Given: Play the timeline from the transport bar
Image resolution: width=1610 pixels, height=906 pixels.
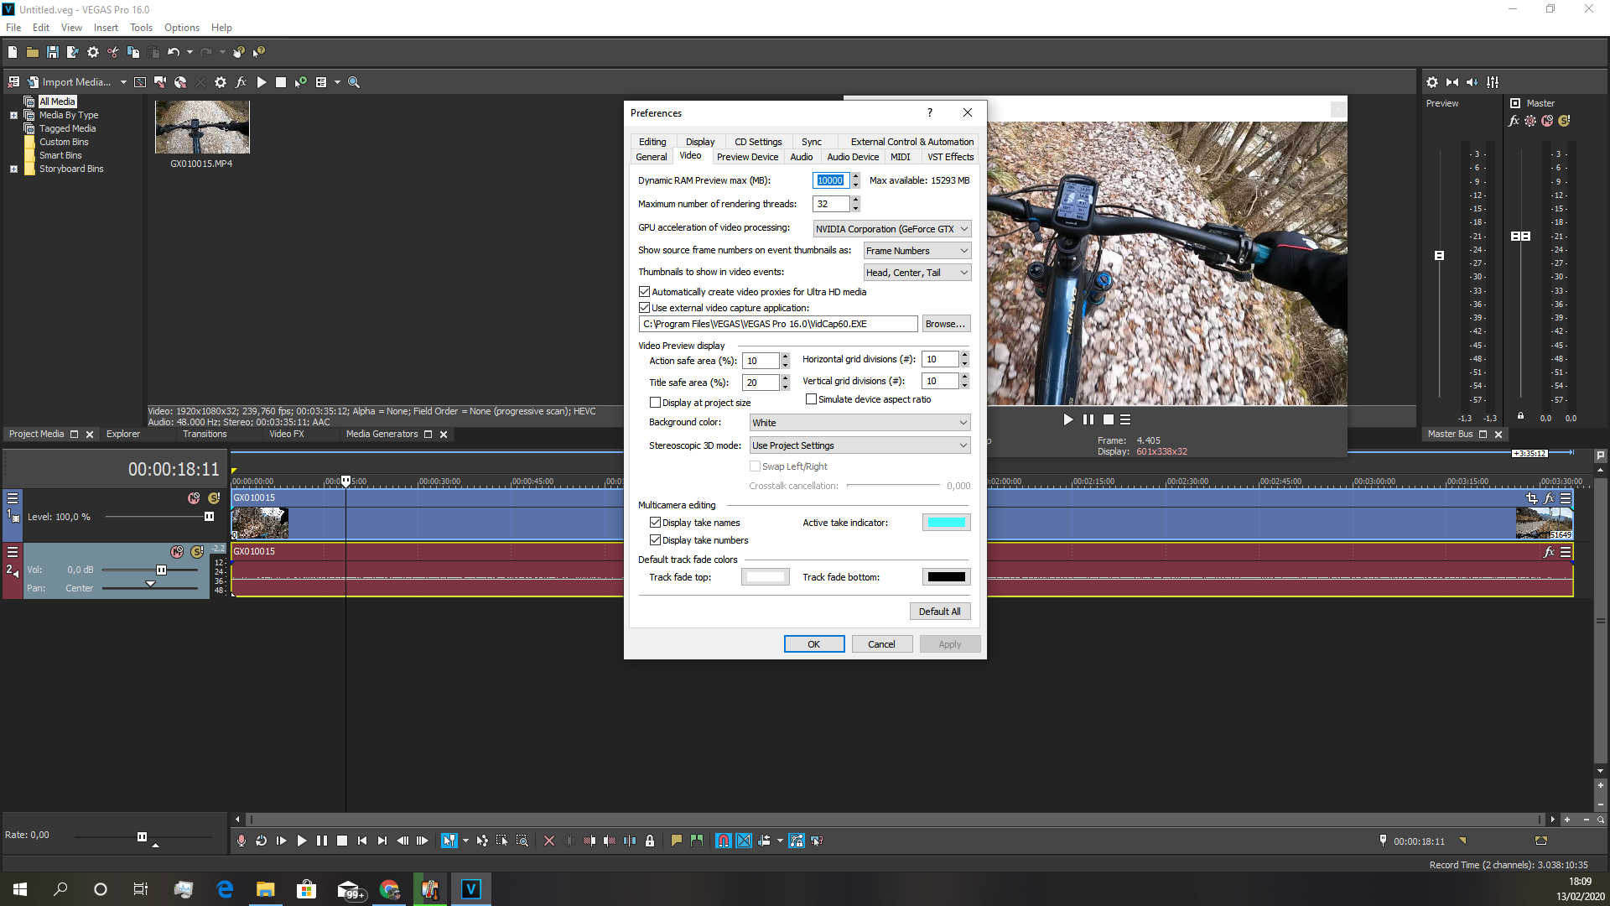Looking at the screenshot, I should coord(302,841).
